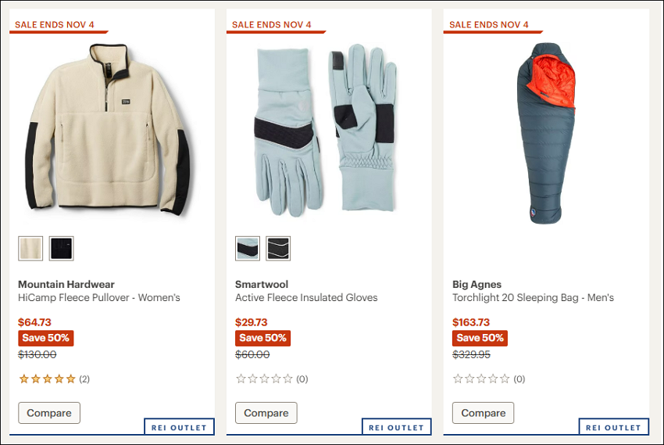The height and width of the screenshot is (445, 664).
Task: Click Compare under the Smartwool gloves
Action: point(266,413)
